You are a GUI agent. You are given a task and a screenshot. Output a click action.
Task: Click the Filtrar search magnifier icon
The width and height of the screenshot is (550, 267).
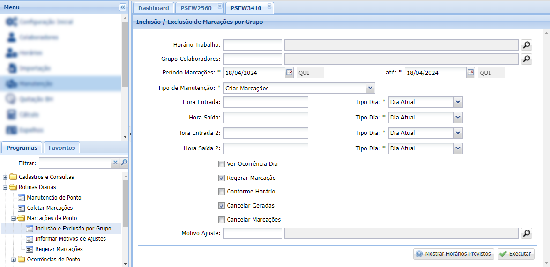click(x=124, y=163)
